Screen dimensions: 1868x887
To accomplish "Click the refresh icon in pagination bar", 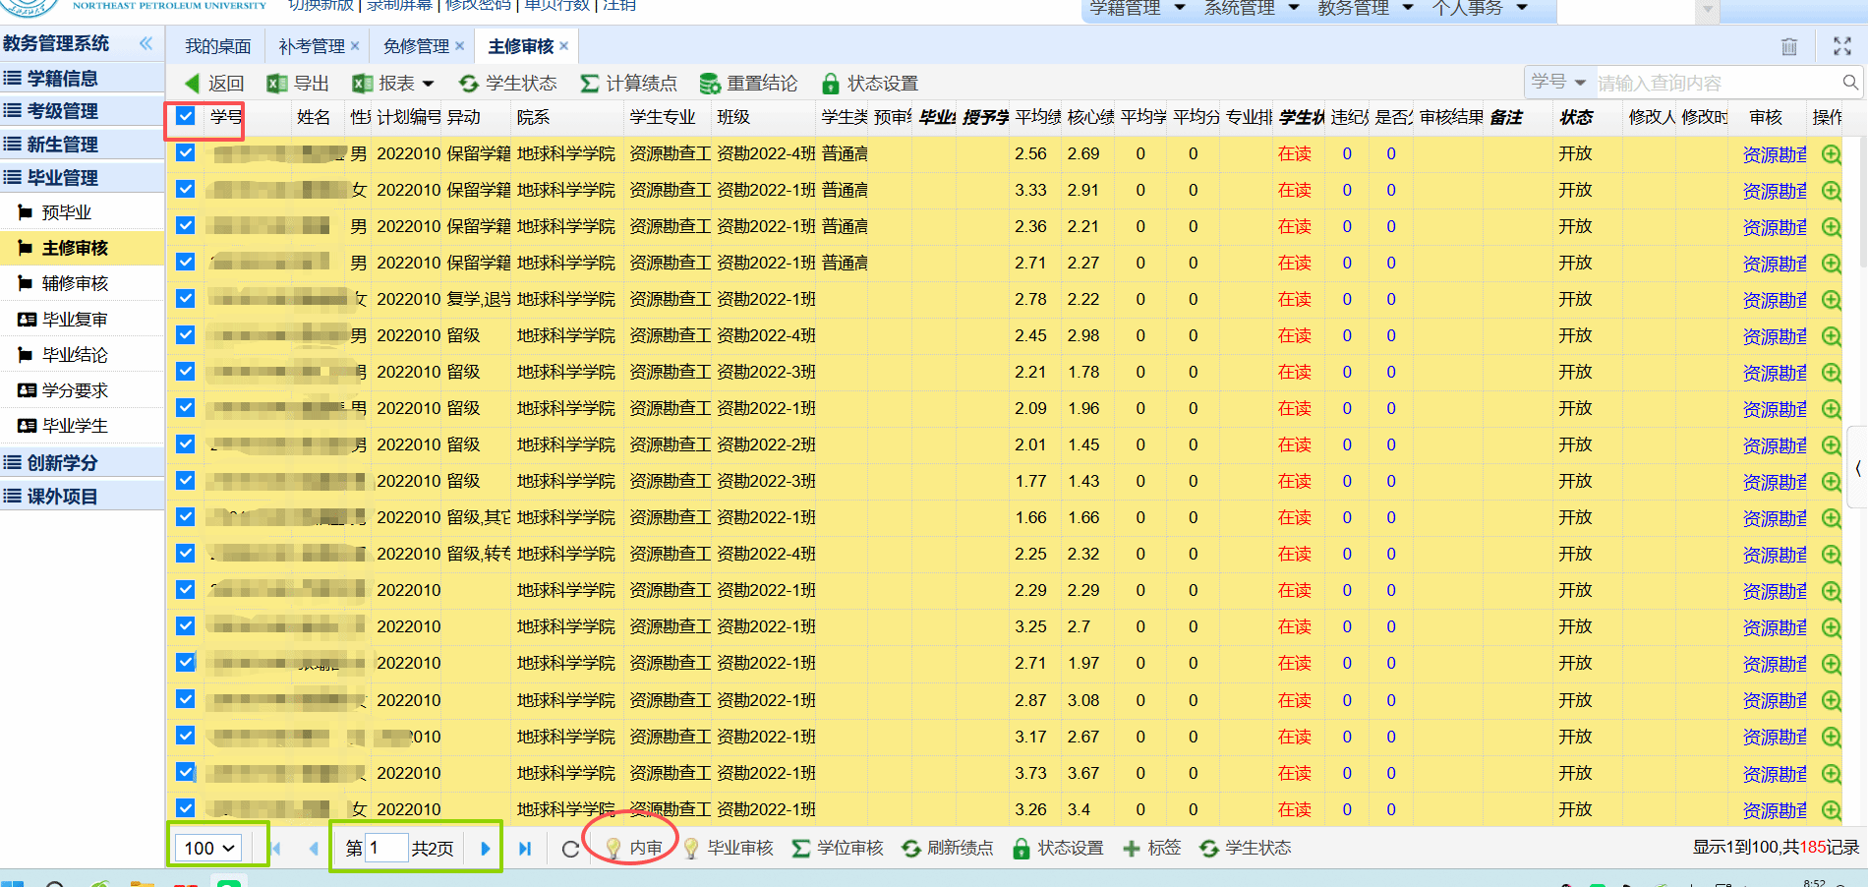I will [570, 849].
